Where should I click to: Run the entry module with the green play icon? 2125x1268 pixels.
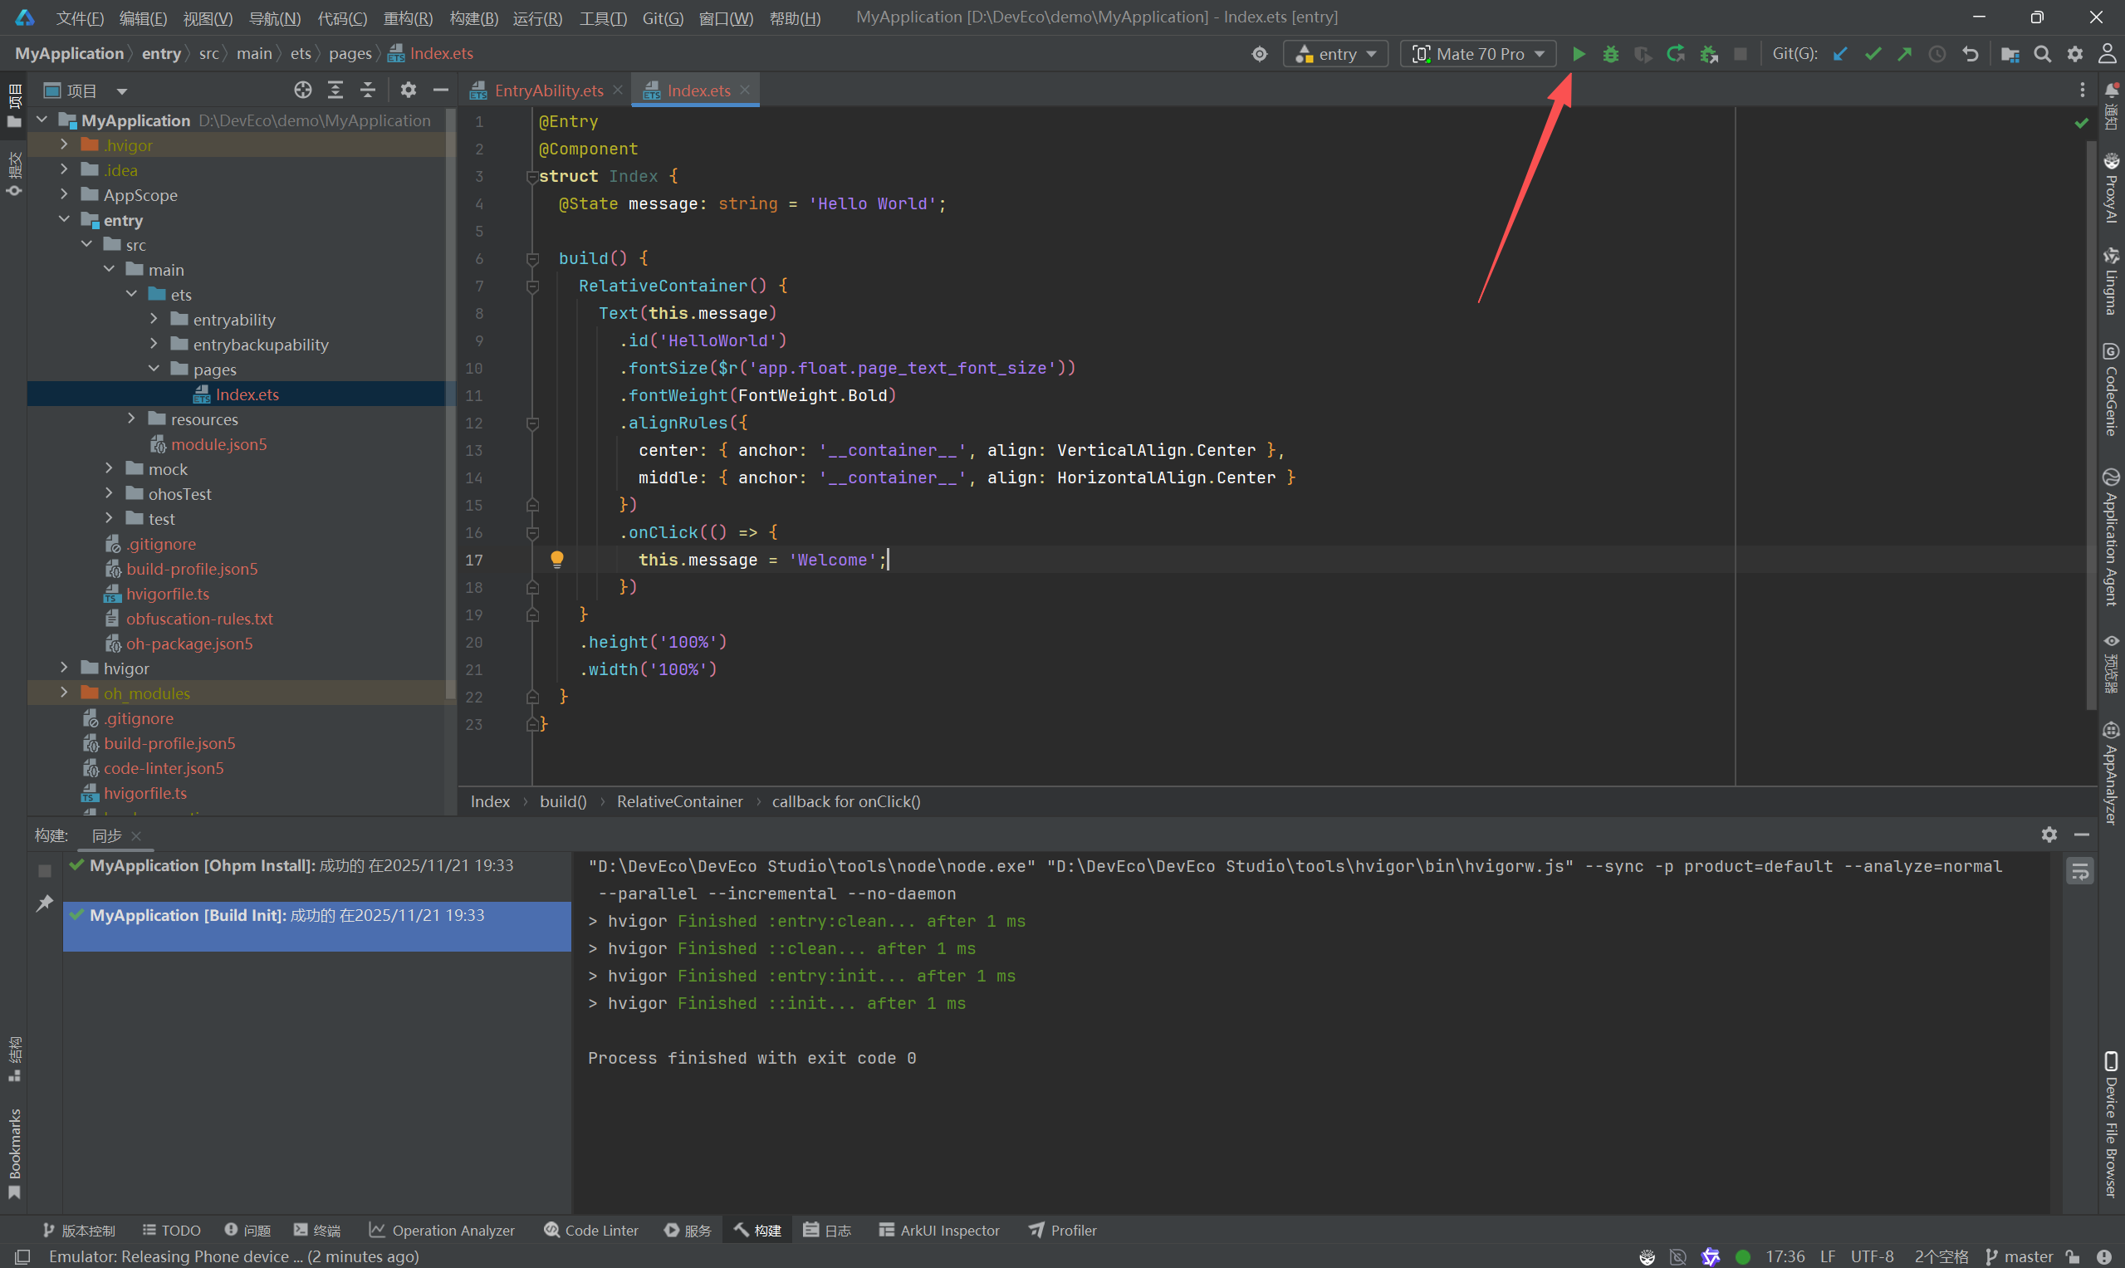coord(1578,54)
